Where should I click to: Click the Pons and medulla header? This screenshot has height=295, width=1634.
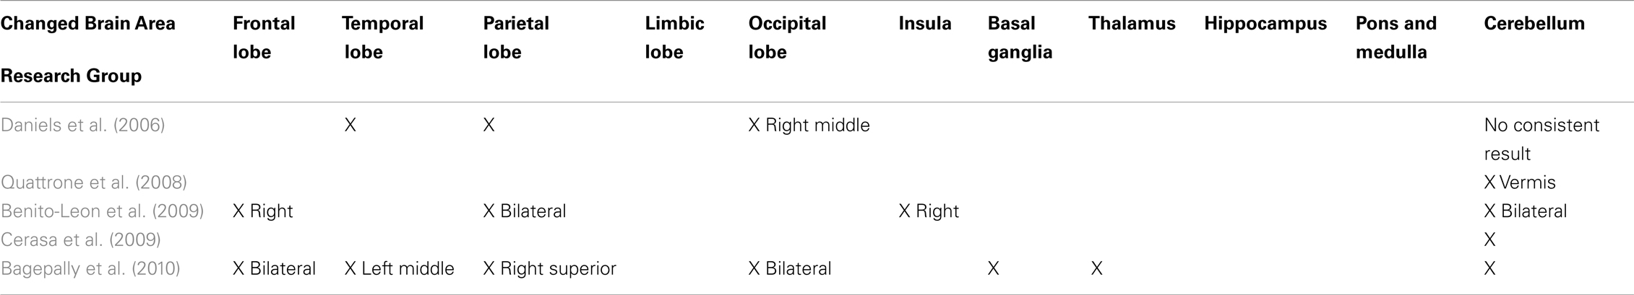[1396, 38]
